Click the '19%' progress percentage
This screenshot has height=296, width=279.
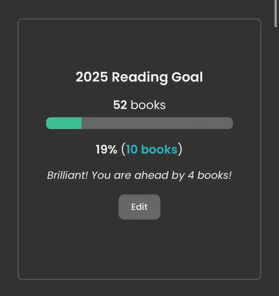[x=106, y=150]
